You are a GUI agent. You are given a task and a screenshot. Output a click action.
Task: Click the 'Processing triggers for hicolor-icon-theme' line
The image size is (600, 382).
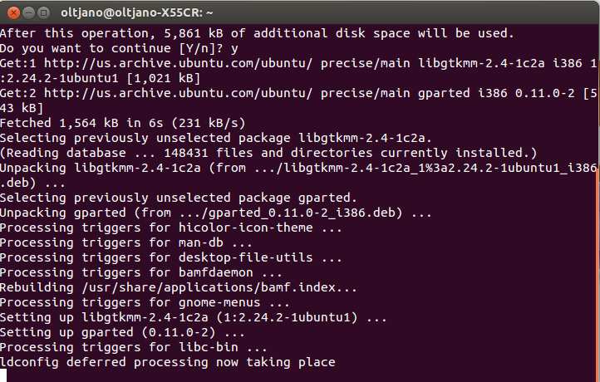pyautogui.click(x=171, y=228)
